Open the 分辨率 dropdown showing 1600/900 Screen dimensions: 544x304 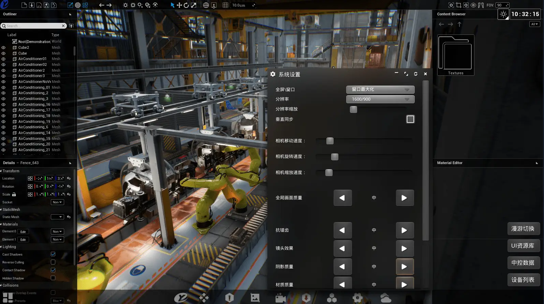(380, 99)
